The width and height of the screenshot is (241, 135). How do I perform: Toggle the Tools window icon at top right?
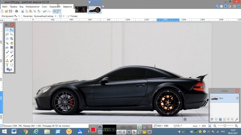tap(217, 6)
